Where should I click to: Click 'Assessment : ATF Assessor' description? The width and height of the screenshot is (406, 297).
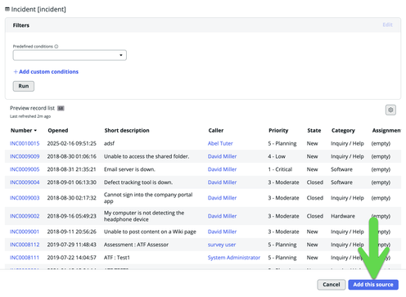(136, 245)
